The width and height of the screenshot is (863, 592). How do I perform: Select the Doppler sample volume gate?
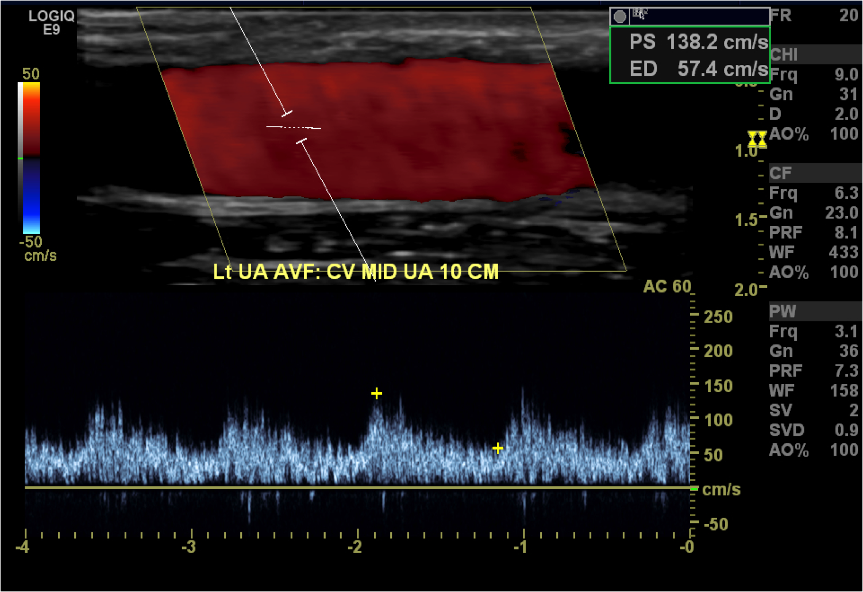click(294, 127)
